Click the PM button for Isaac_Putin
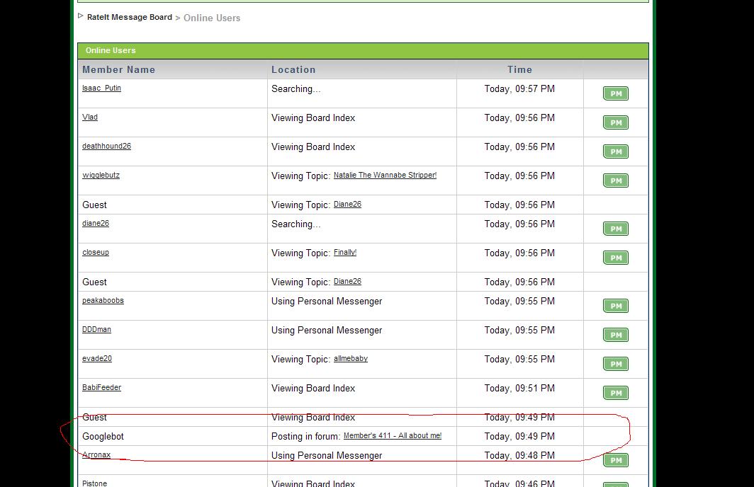754x487 pixels. tap(615, 93)
